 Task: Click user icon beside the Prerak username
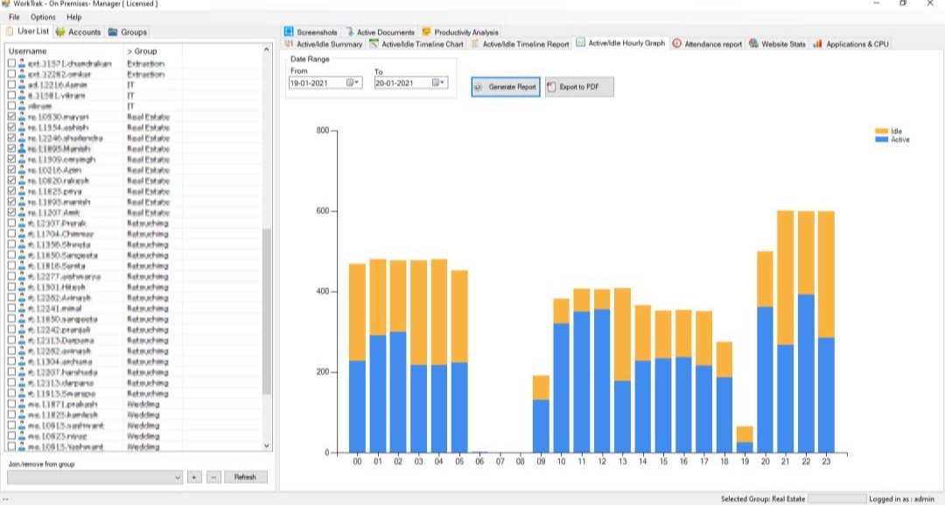coord(22,223)
